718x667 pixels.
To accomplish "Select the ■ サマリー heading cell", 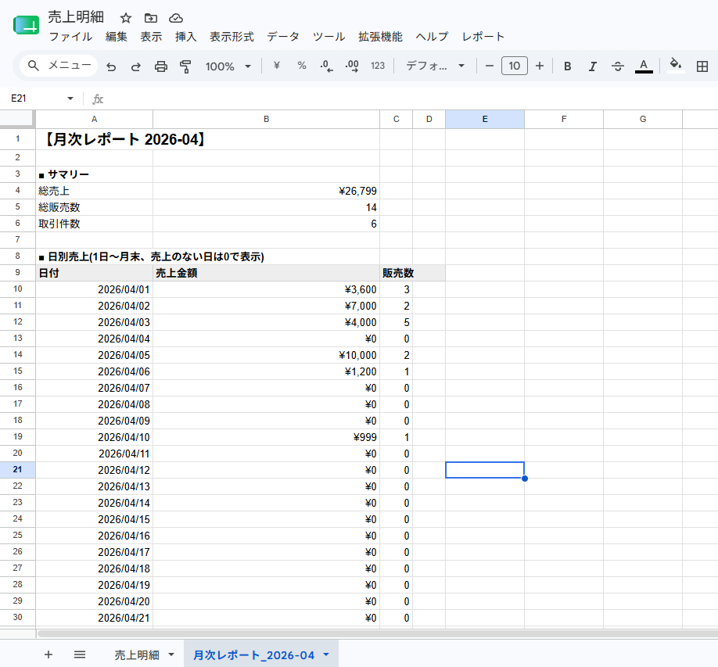I will (95, 174).
